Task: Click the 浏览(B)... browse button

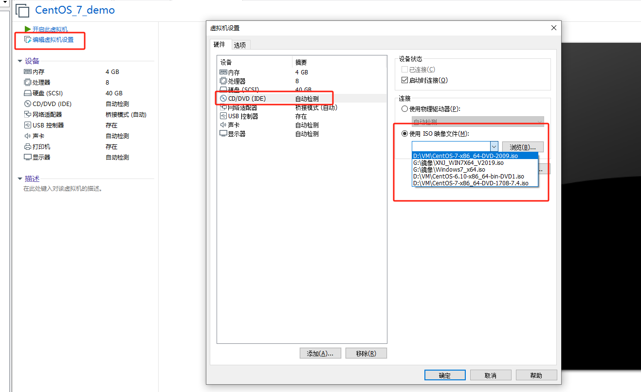Action: pyautogui.click(x=523, y=147)
